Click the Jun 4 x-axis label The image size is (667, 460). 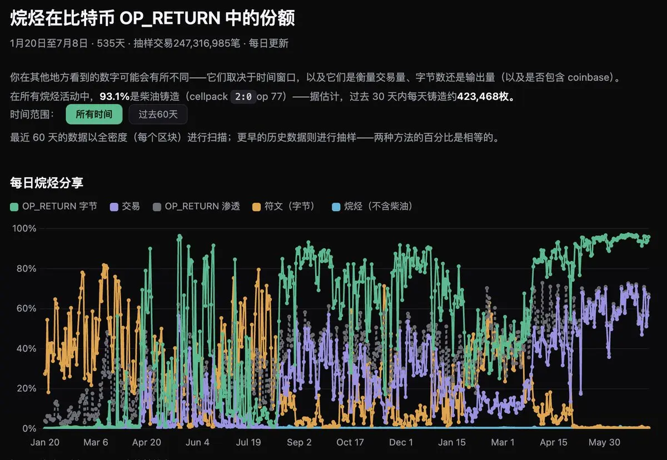197,442
